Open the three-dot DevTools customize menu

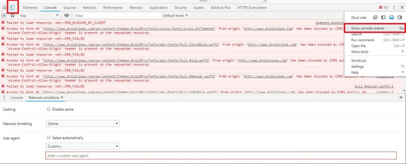pos(394,8)
